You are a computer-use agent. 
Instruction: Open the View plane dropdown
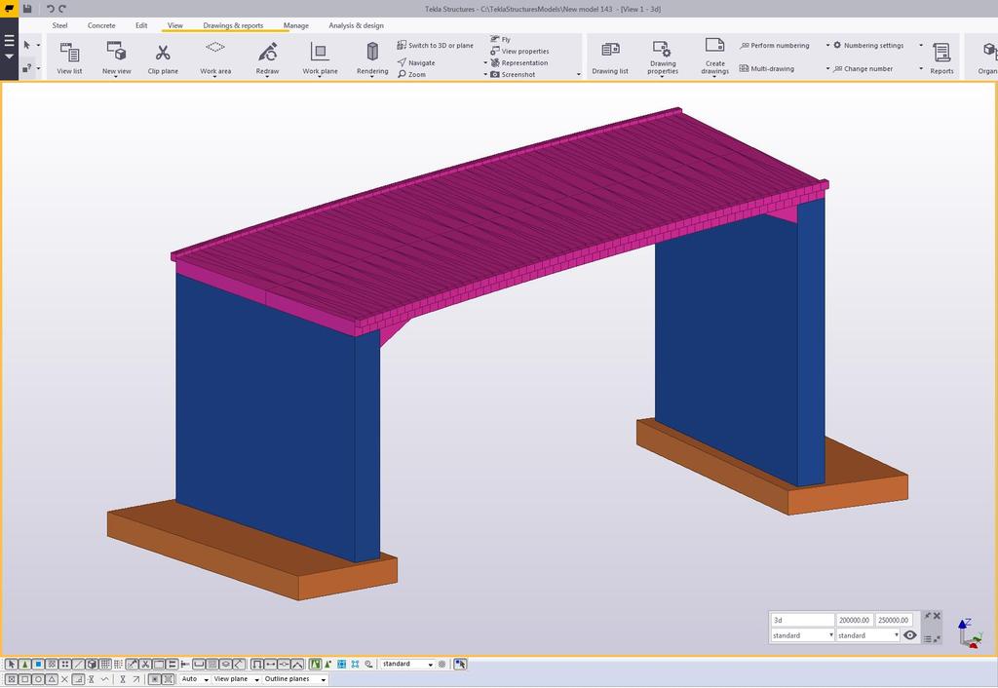pos(236,679)
